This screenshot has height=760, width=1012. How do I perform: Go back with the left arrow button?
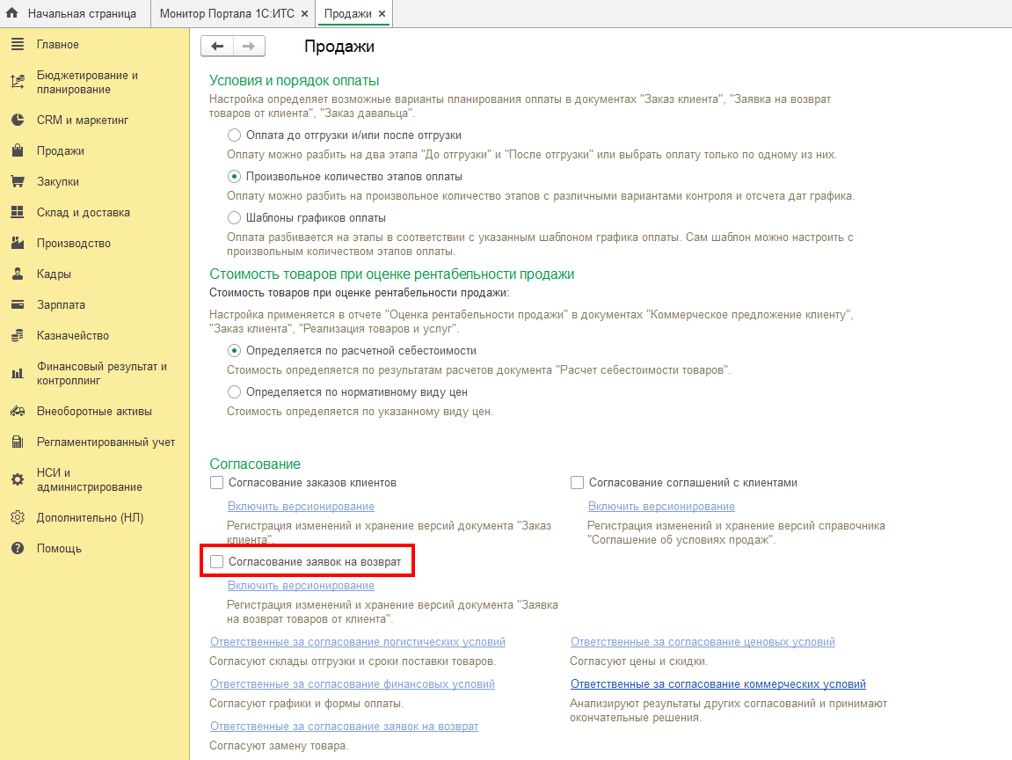217,46
